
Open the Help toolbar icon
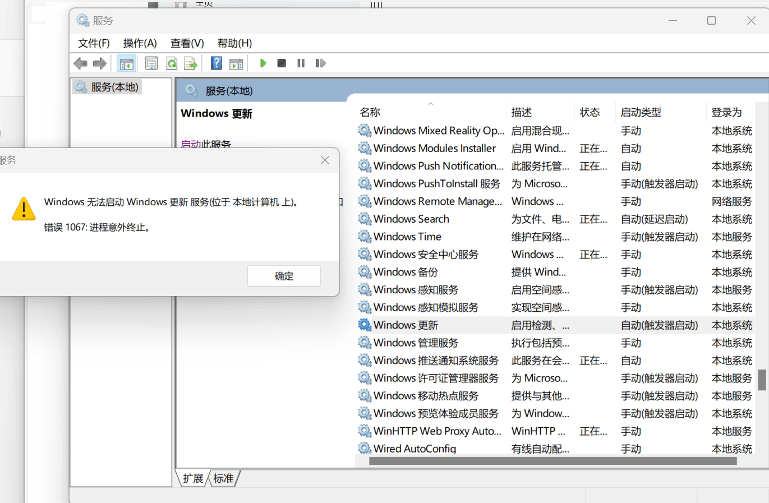(217, 63)
